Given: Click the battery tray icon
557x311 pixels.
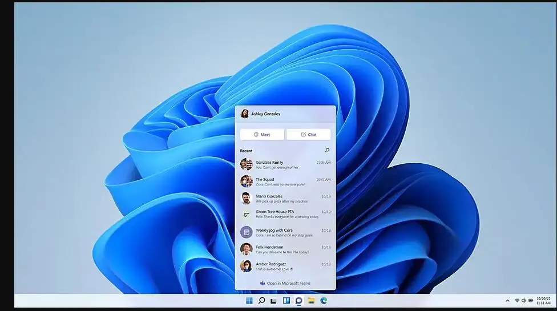Looking at the screenshot, I should 530,301.
